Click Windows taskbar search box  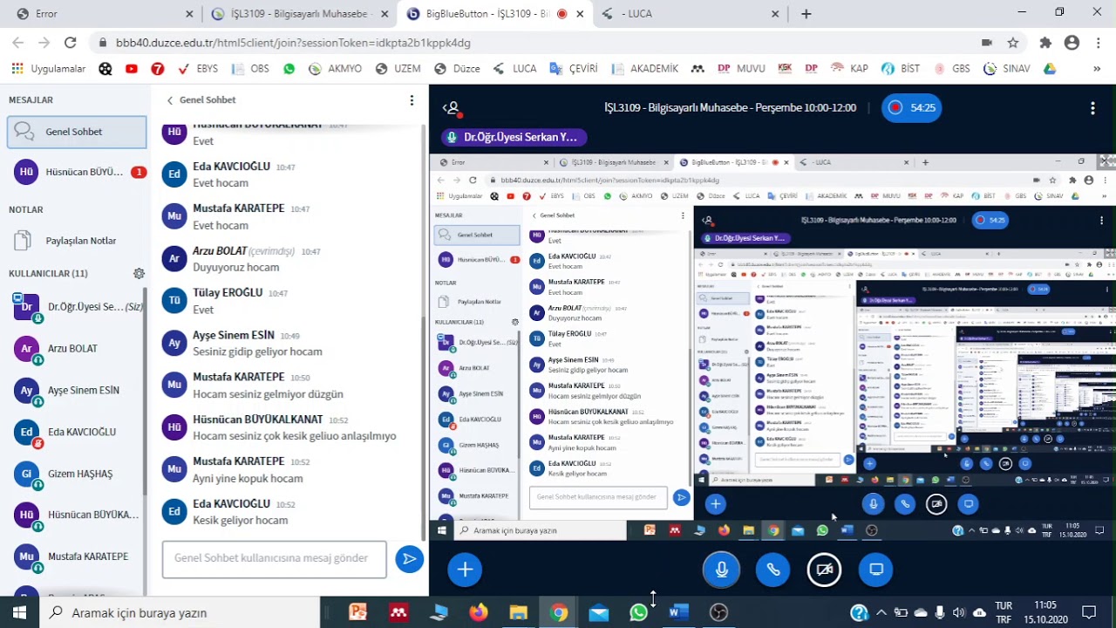(x=180, y=613)
